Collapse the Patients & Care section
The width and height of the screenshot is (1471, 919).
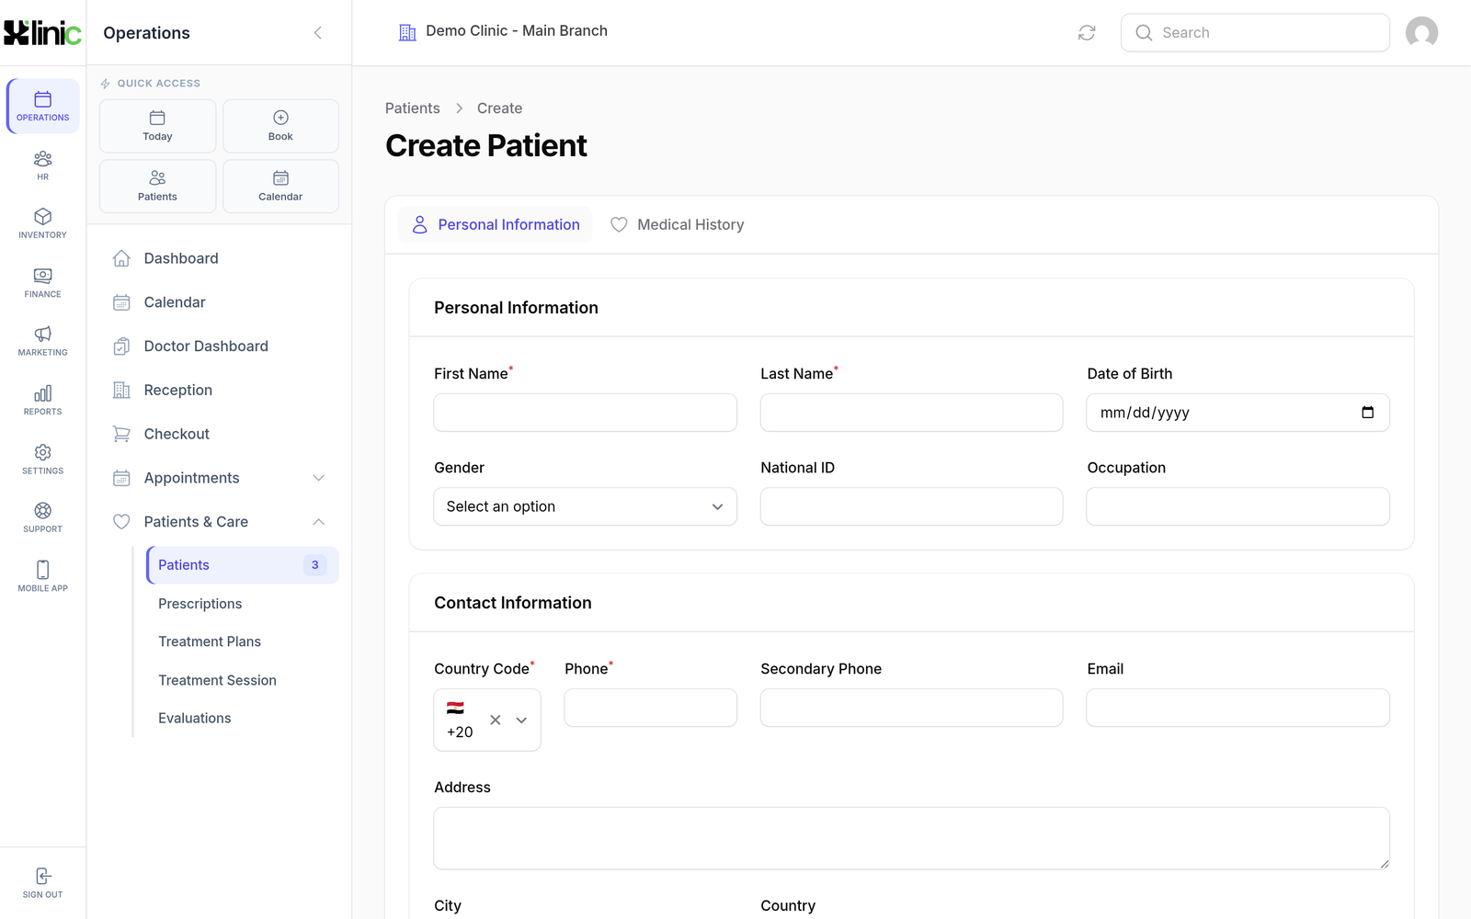coord(219,522)
